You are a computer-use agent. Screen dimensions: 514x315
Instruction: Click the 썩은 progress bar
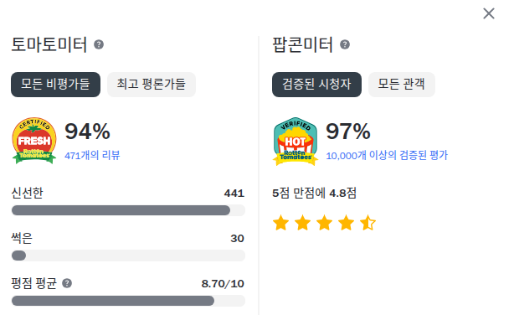(128, 256)
